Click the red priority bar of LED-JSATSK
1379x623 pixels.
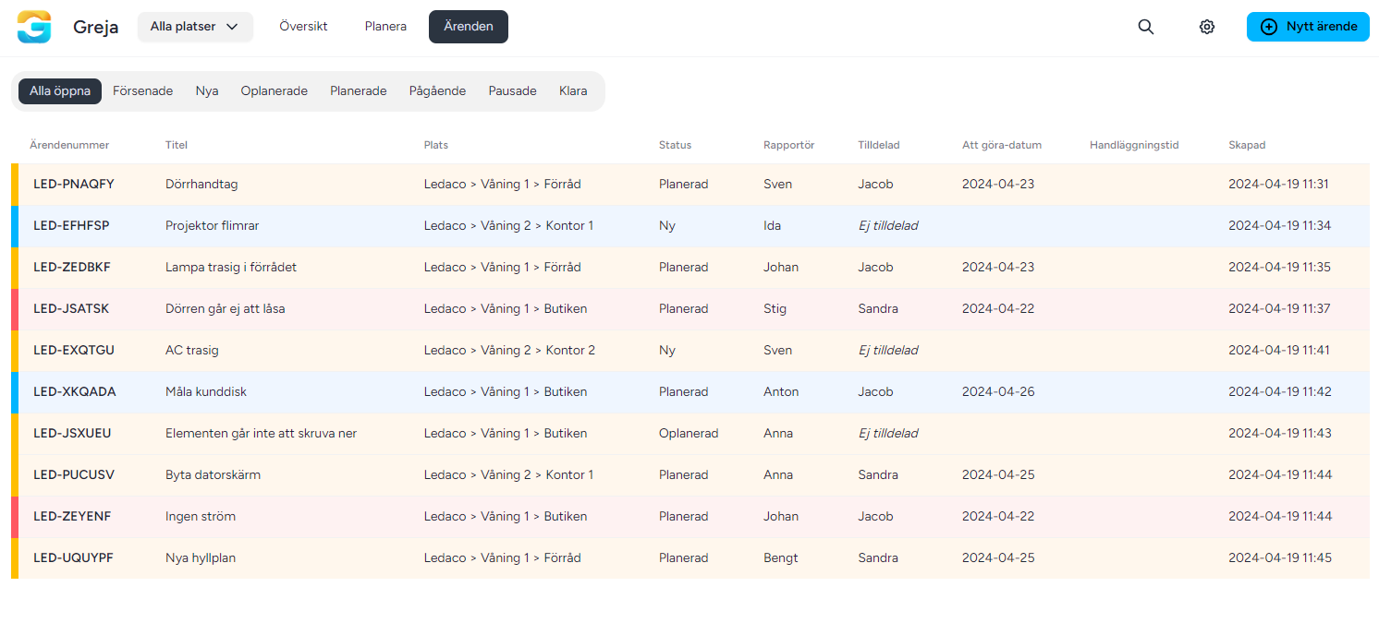click(15, 309)
